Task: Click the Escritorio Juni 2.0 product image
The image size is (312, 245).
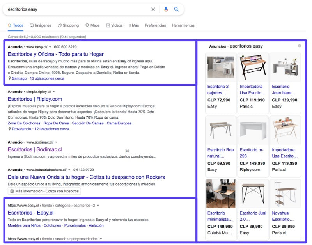Action: pyautogui.click(x=253, y=194)
